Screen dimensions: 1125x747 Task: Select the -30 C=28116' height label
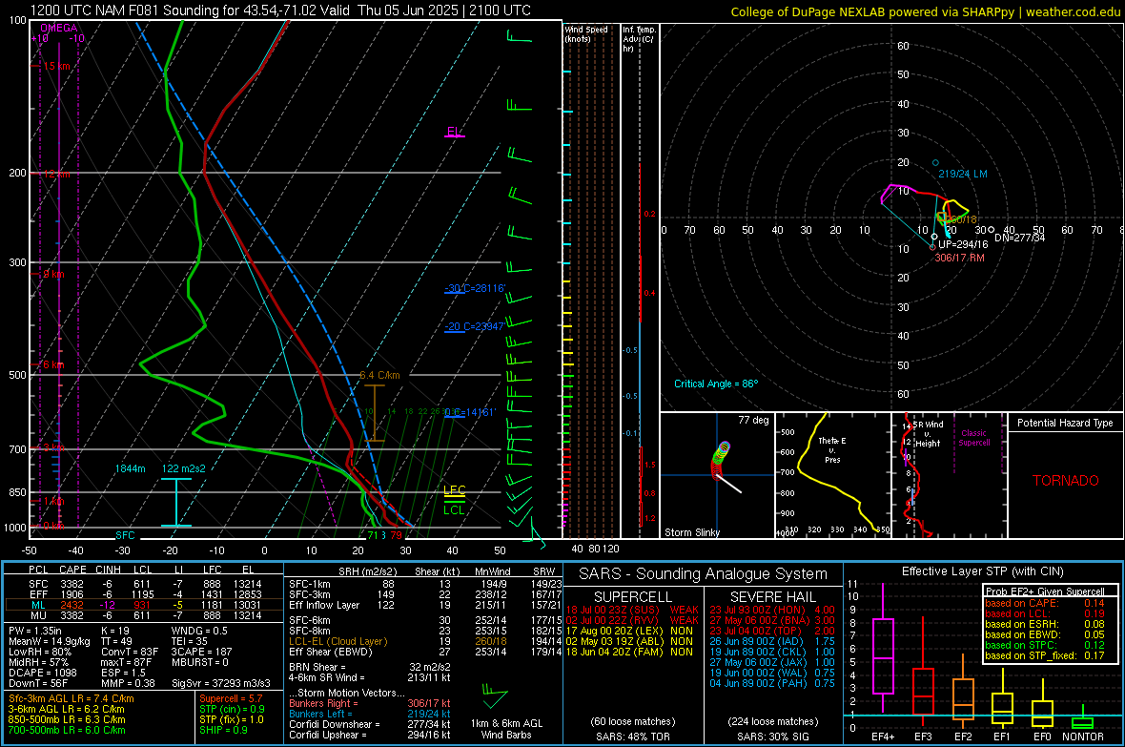(475, 288)
